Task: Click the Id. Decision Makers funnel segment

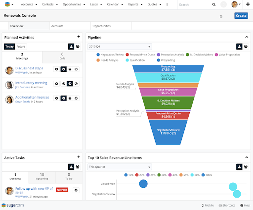Action: pyautogui.click(x=168, y=103)
